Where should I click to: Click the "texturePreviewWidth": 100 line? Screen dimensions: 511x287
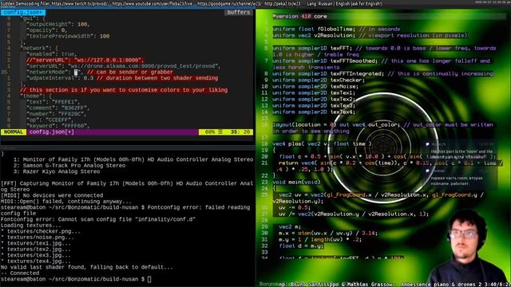68,36
